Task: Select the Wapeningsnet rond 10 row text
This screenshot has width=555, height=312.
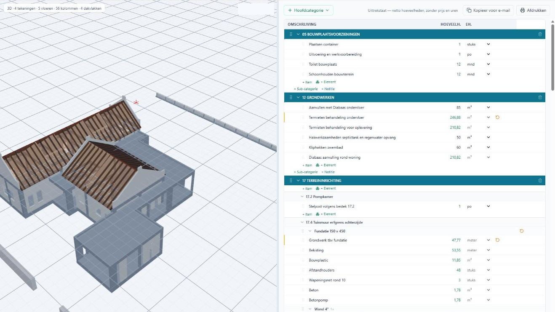Action: point(327,280)
